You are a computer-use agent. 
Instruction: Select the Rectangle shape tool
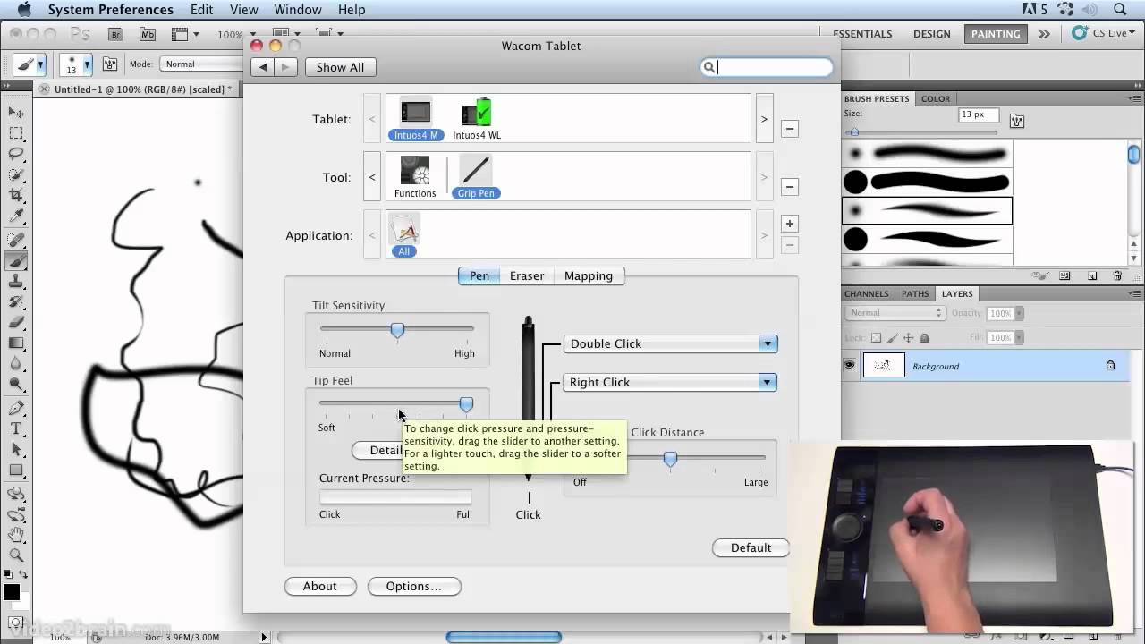[x=16, y=470]
